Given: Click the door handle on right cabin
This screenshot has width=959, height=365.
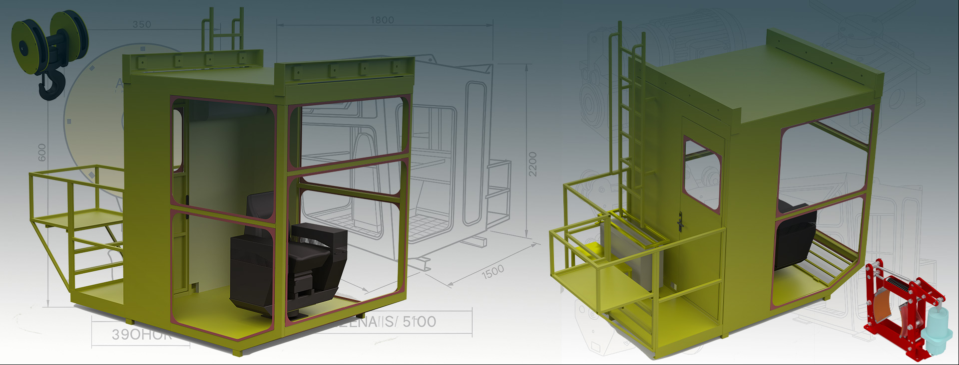Looking at the screenshot, I should pyautogui.click(x=680, y=222).
